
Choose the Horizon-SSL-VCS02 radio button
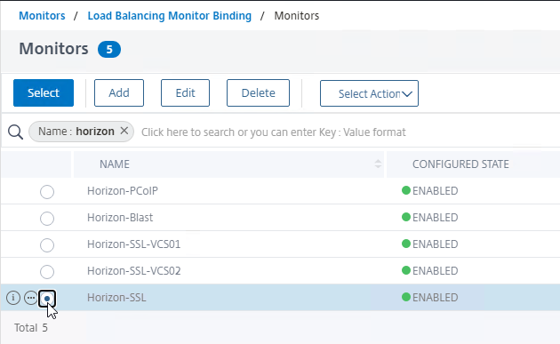[47, 272]
